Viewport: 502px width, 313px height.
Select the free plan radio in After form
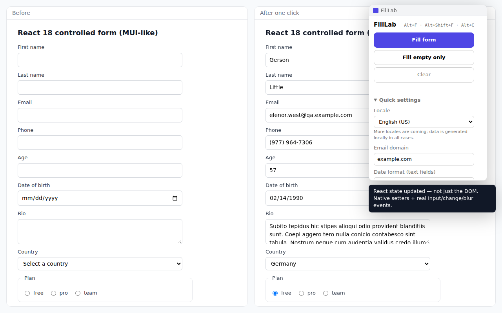click(x=275, y=293)
